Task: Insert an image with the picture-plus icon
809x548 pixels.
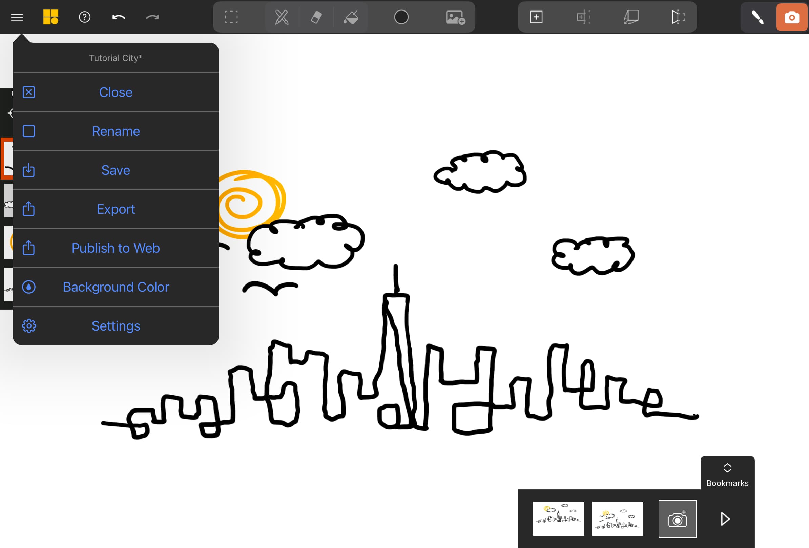Action: coord(455,17)
